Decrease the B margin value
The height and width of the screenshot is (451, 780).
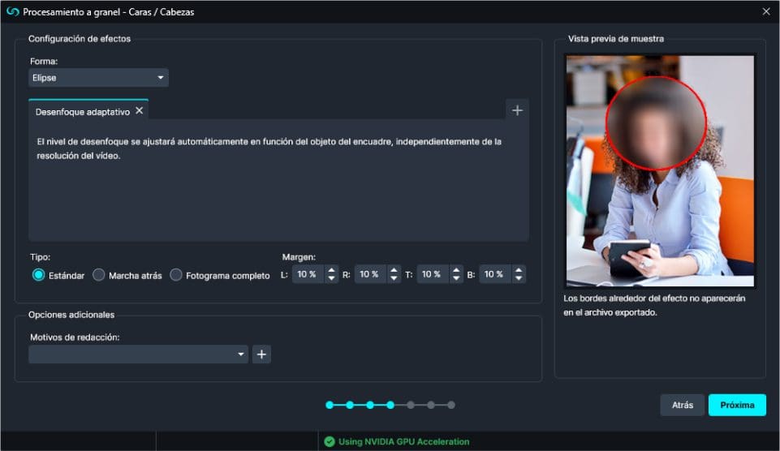pyautogui.click(x=519, y=279)
